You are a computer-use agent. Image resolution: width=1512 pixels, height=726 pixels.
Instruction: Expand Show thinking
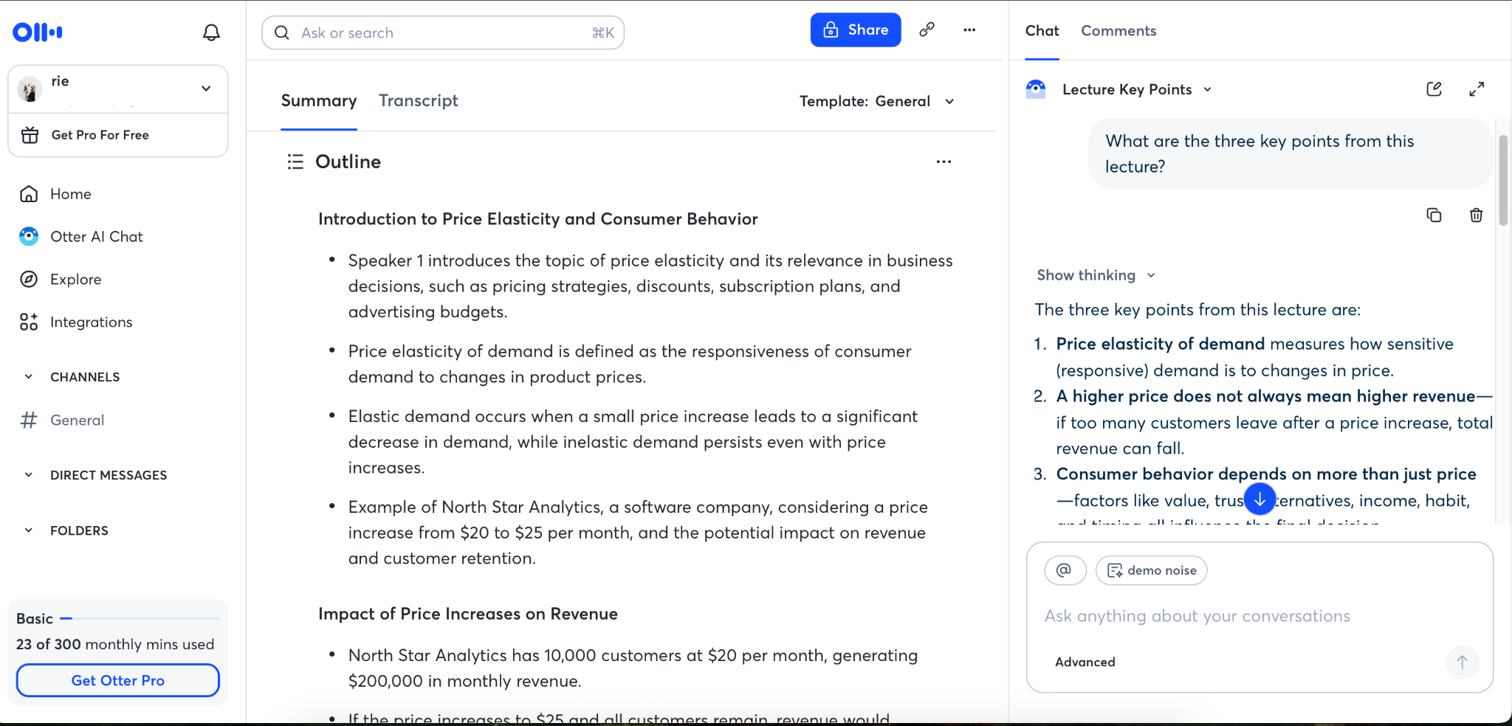[1096, 275]
